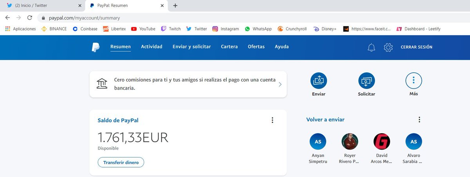Open the notifications bell icon
Viewport: 470px width, 177px height.
pyautogui.click(x=371, y=47)
